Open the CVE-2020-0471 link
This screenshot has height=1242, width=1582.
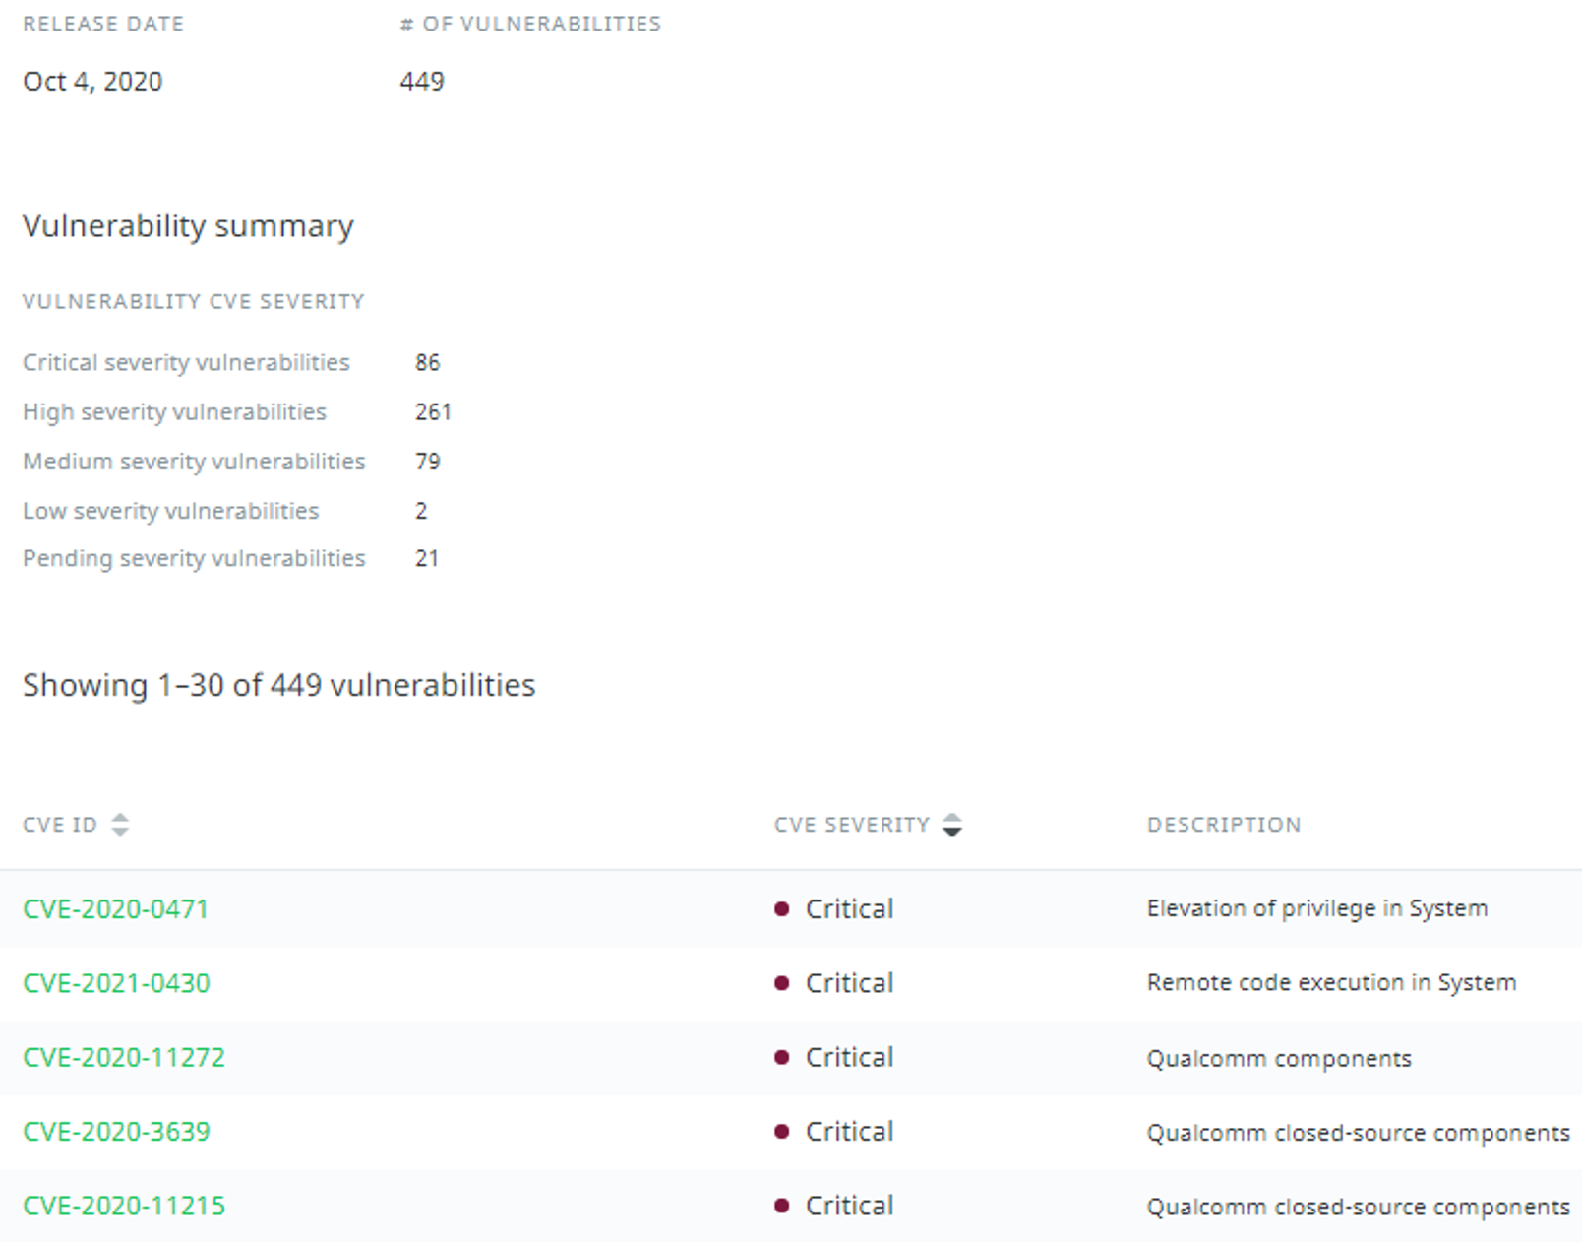tap(116, 908)
